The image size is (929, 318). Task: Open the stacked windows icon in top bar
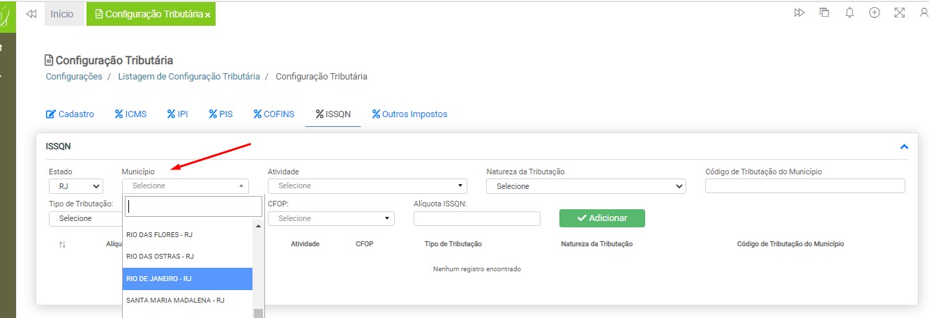click(x=824, y=13)
